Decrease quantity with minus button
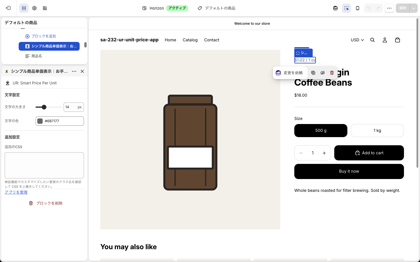The width and height of the screenshot is (420, 262). tap(301, 153)
